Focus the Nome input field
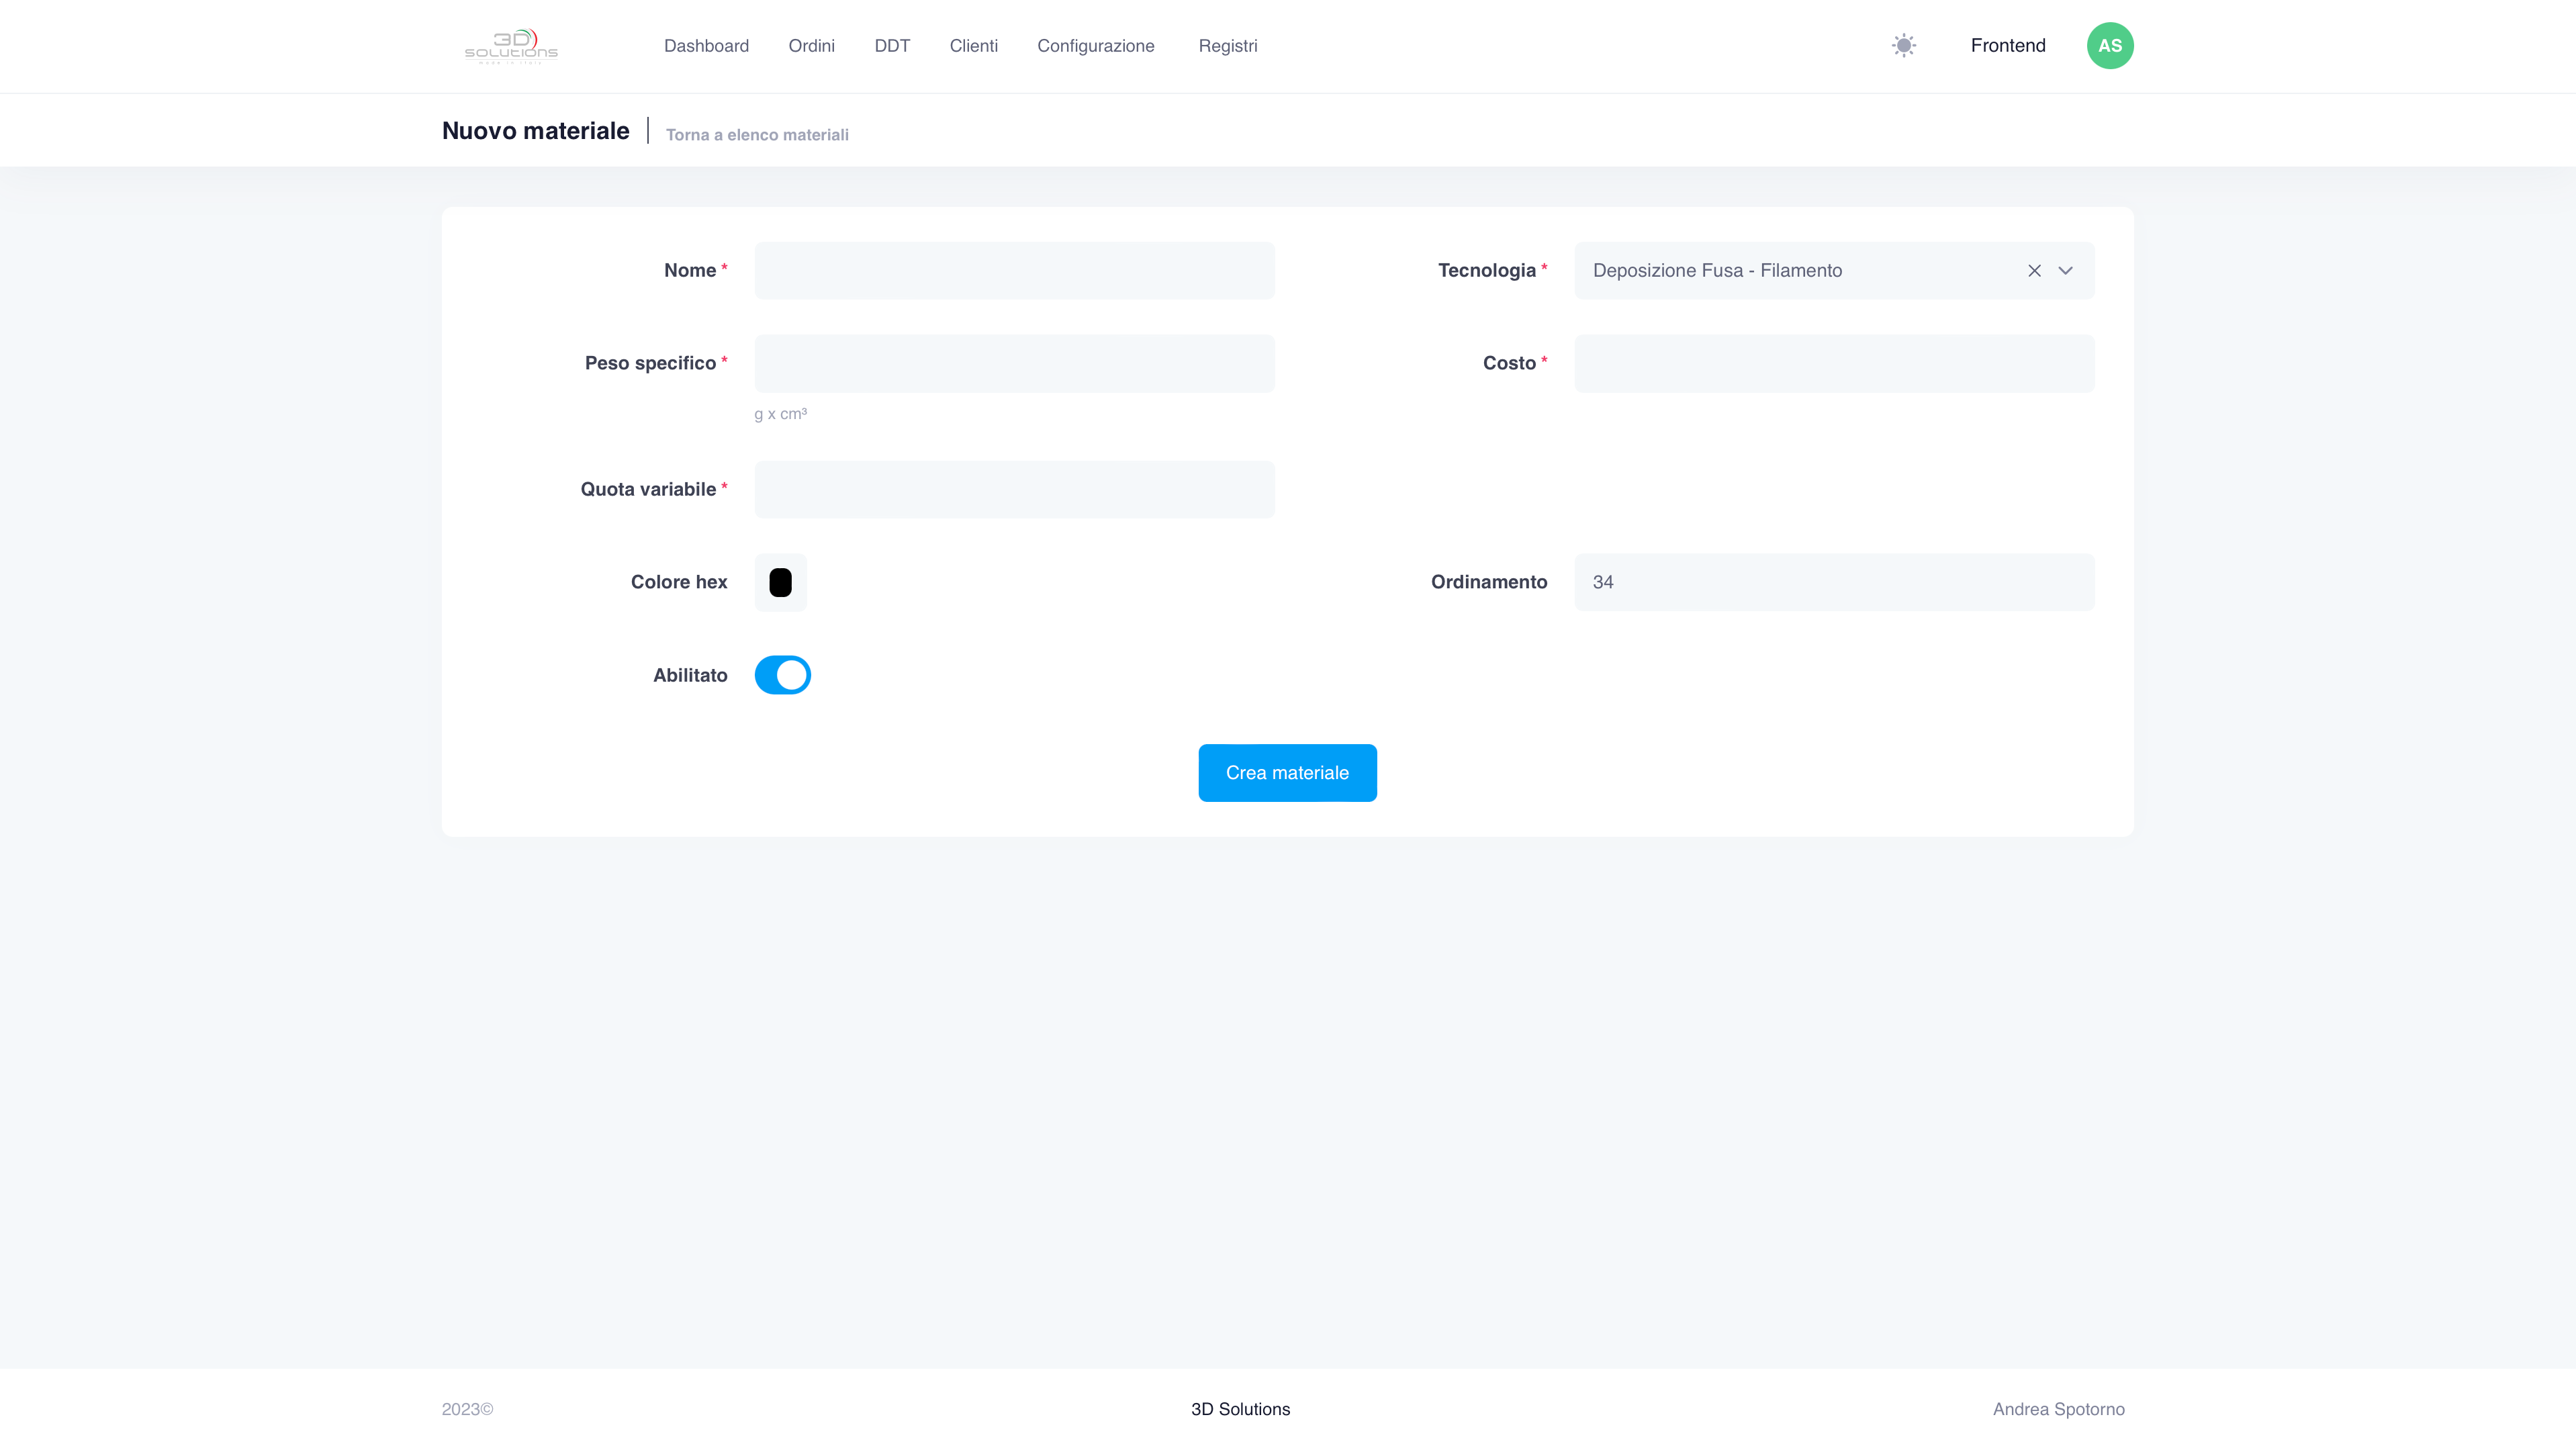Image resolution: width=2576 pixels, height=1448 pixels. tap(1014, 271)
